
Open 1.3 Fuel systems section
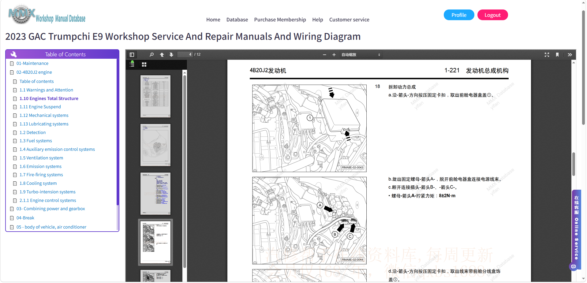[36, 141]
